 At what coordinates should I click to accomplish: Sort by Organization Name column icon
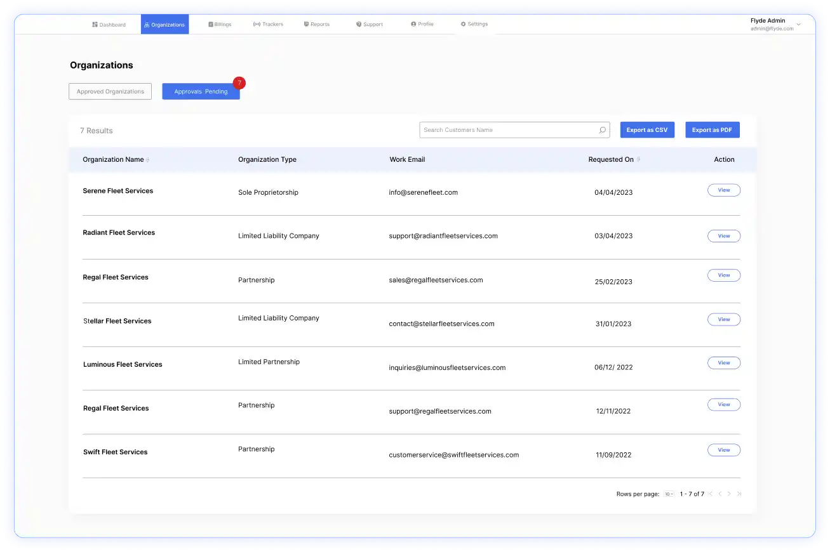tap(148, 160)
